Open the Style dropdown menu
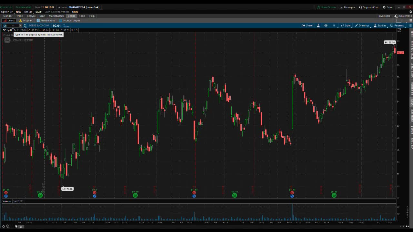The height and width of the screenshot is (232, 413). coord(346,25)
